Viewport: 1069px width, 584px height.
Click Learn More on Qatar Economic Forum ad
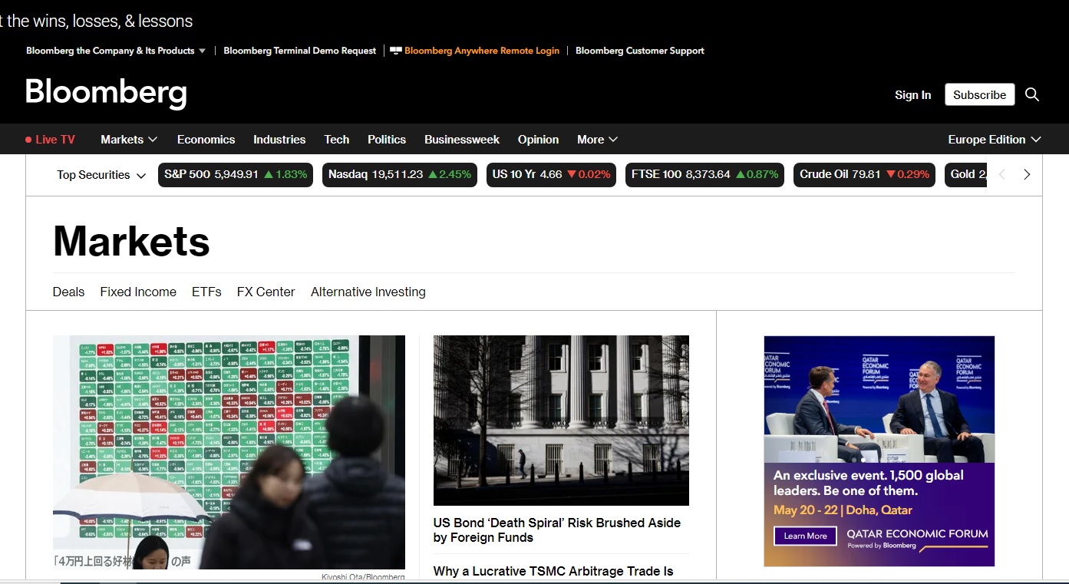(805, 536)
